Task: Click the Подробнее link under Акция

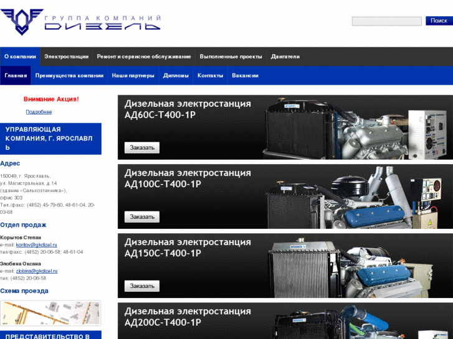Action: click(39, 112)
